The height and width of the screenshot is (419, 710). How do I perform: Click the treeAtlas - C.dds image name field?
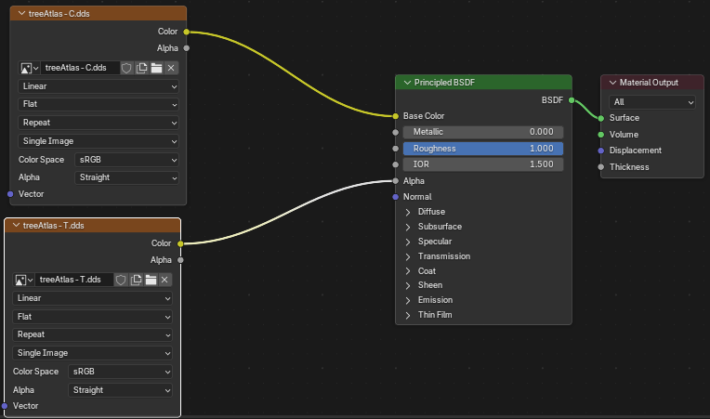coord(80,68)
